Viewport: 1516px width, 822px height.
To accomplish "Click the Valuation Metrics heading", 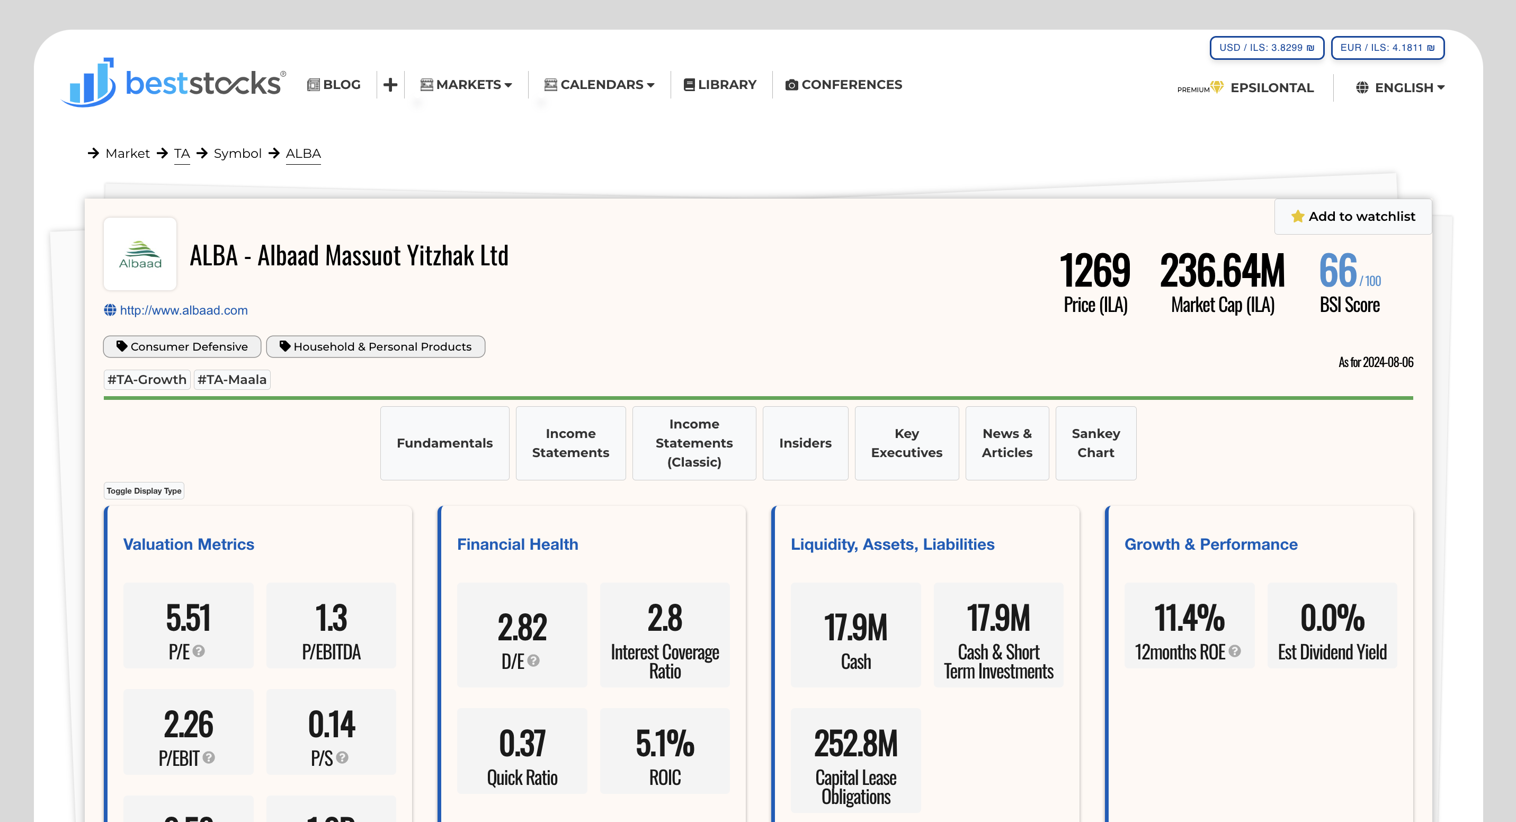I will pyautogui.click(x=189, y=544).
